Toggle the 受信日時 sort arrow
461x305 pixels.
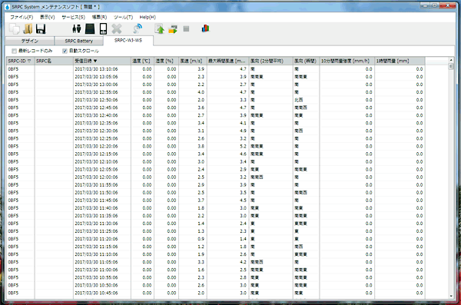(x=95, y=61)
